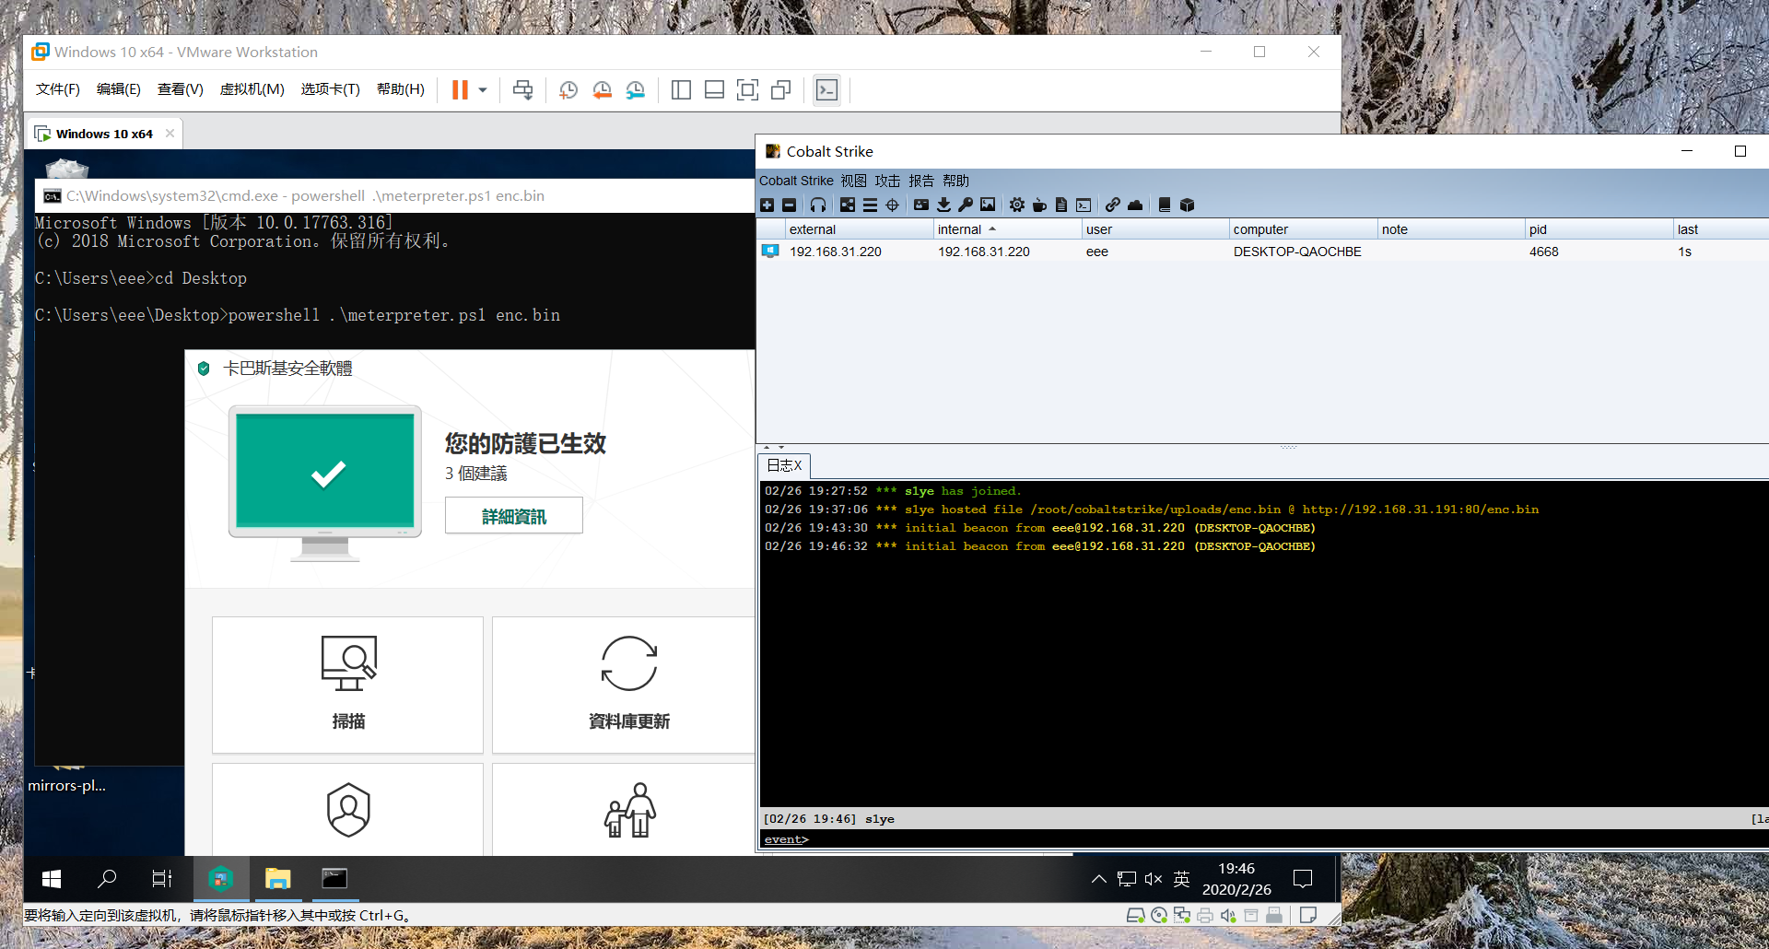Open Snapshot Manager wrench-clock icon
The height and width of the screenshot is (949, 1769).
click(636, 89)
